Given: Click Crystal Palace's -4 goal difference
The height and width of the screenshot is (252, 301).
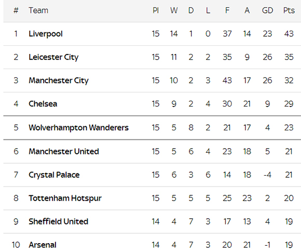Looking at the screenshot, I should (x=267, y=175).
